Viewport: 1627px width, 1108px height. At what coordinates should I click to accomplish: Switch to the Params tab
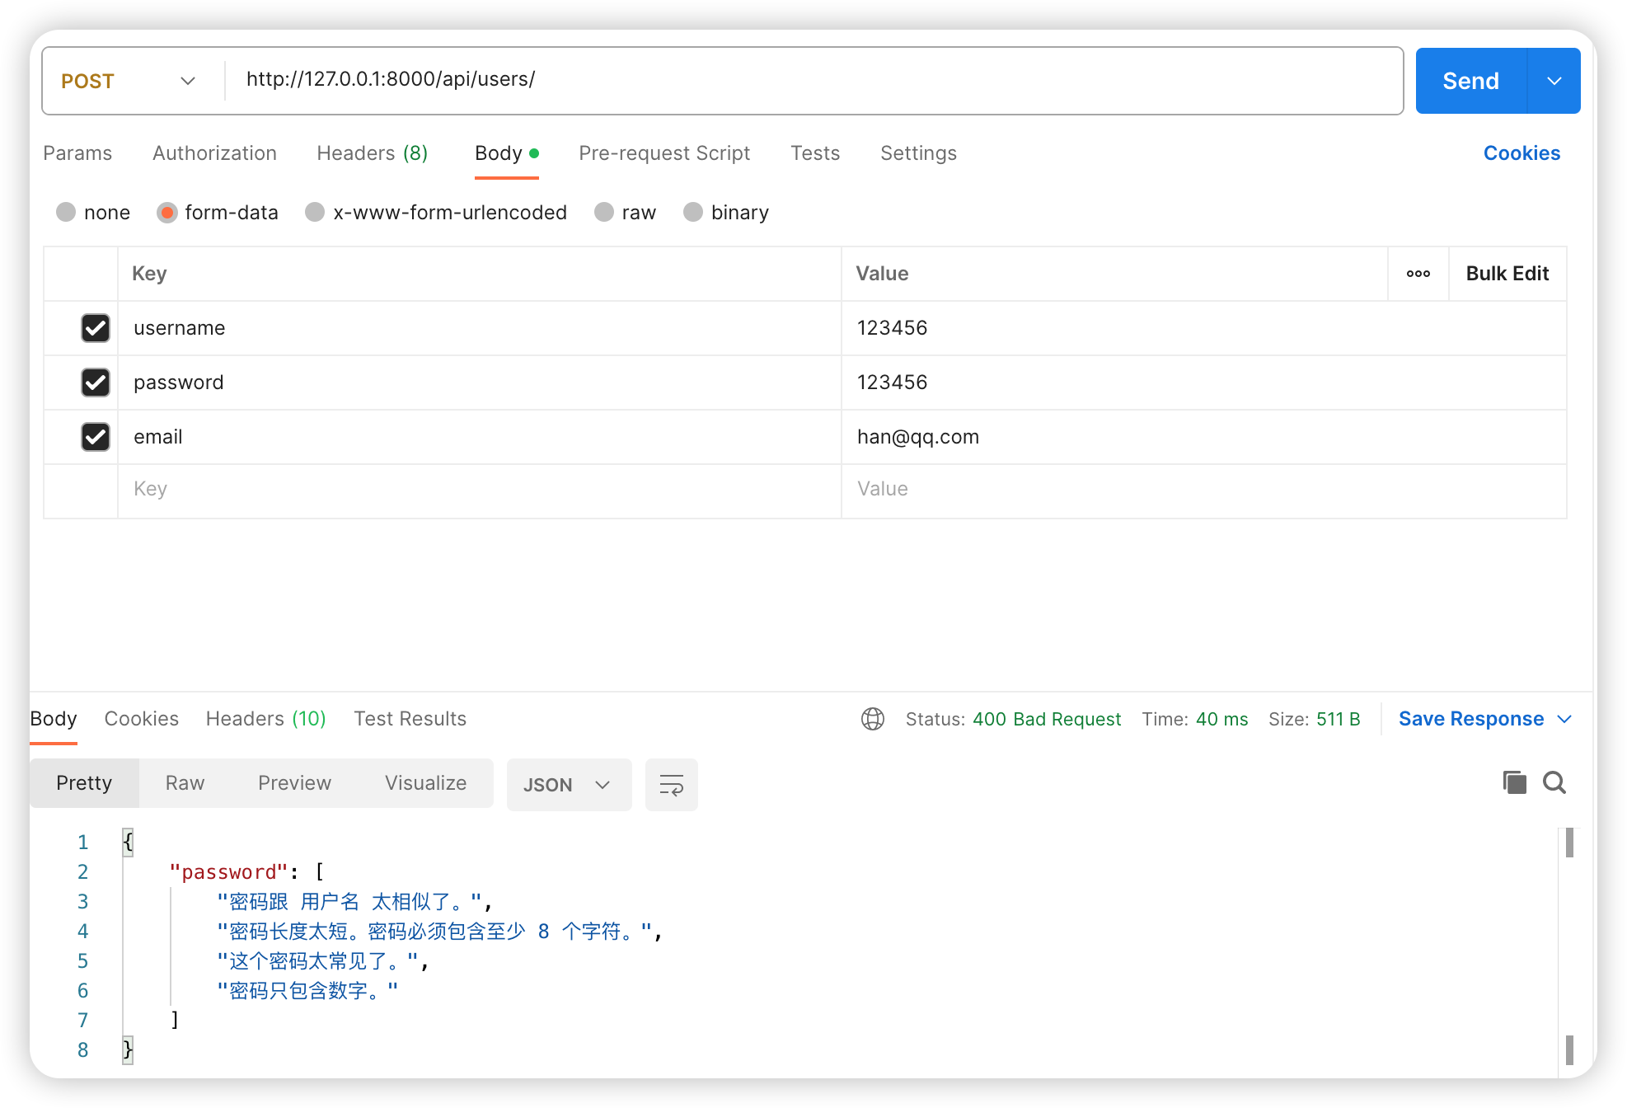(x=77, y=153)
